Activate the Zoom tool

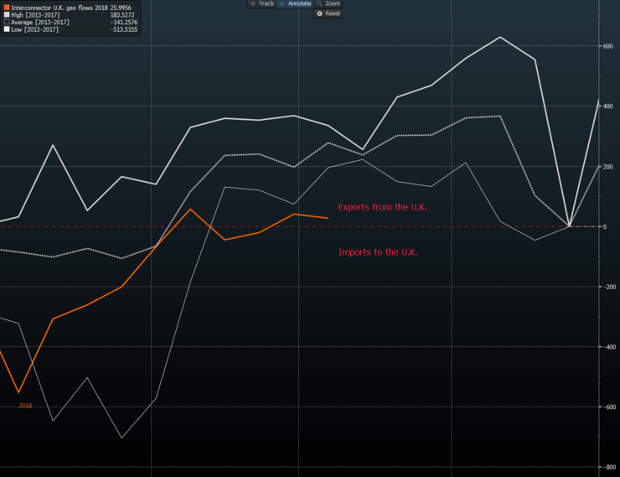pyautogui.click(x=328, y=3)
